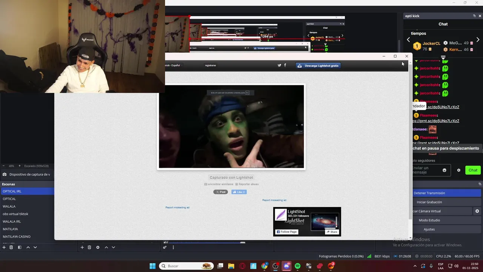This screenshot has height=272, width=483.
Task: Open advanced audio properties gears icon
Action: pos(165,247)
